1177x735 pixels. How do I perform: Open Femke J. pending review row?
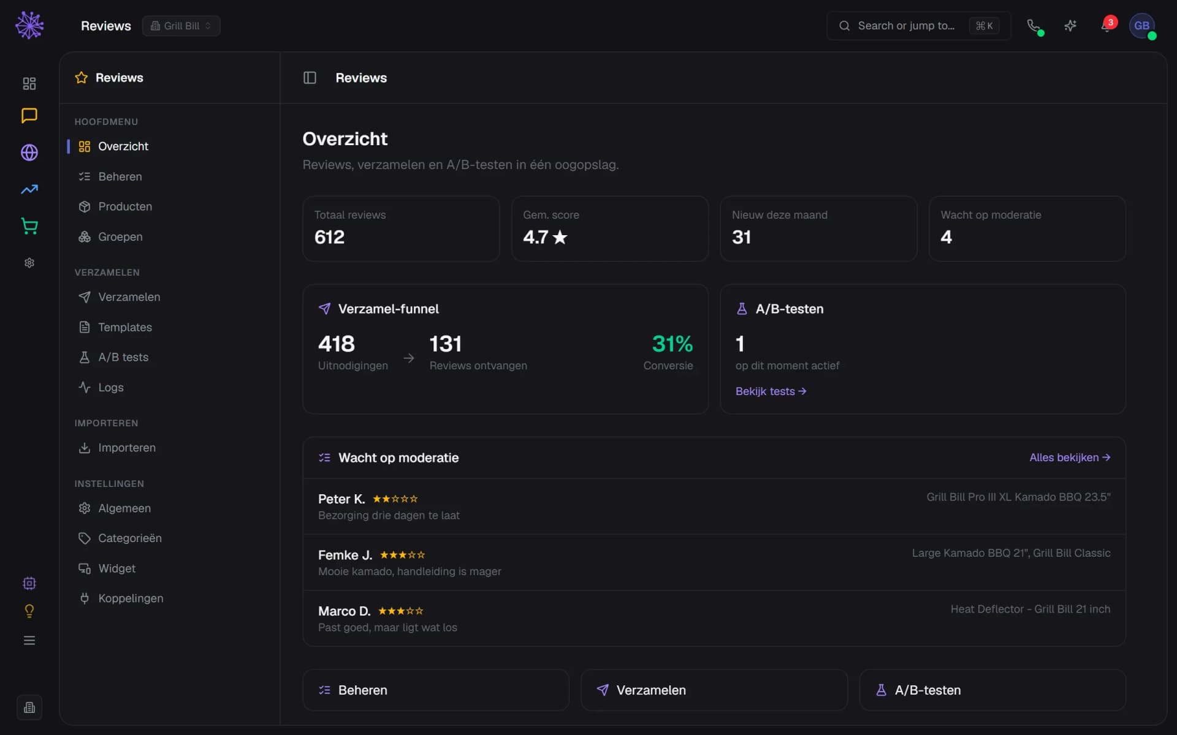[714, 562]
